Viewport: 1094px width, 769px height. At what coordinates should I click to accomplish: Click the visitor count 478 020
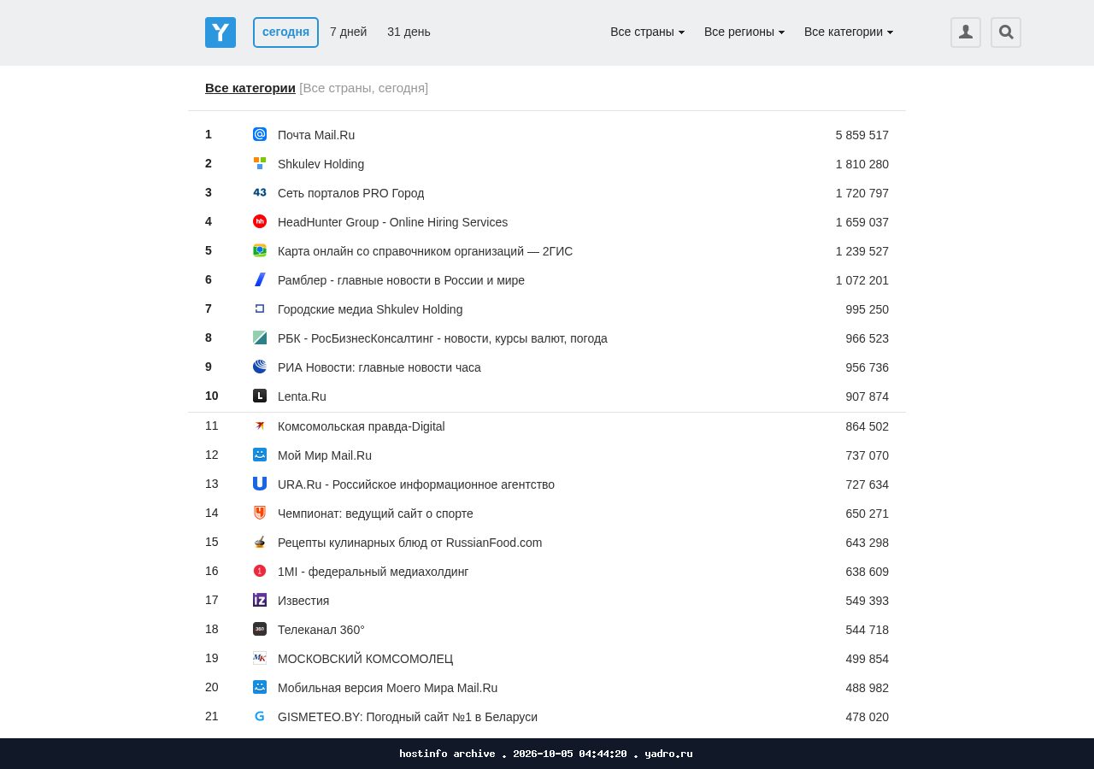[868, 717]
